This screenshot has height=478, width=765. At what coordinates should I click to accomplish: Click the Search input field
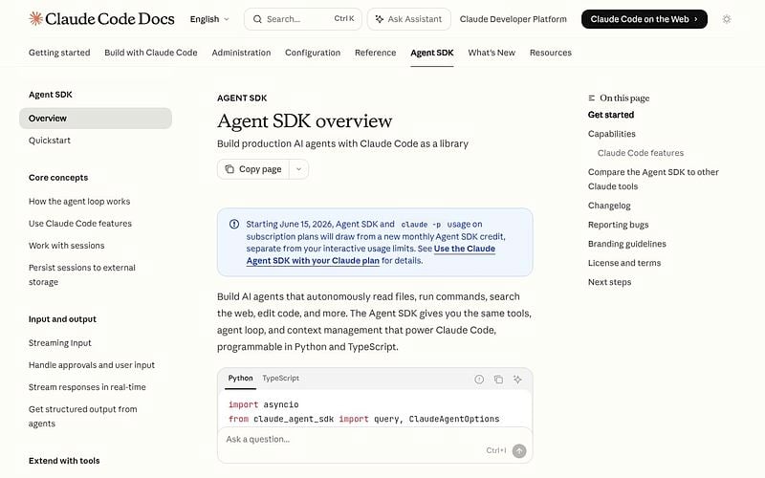[x=303, y=19]
